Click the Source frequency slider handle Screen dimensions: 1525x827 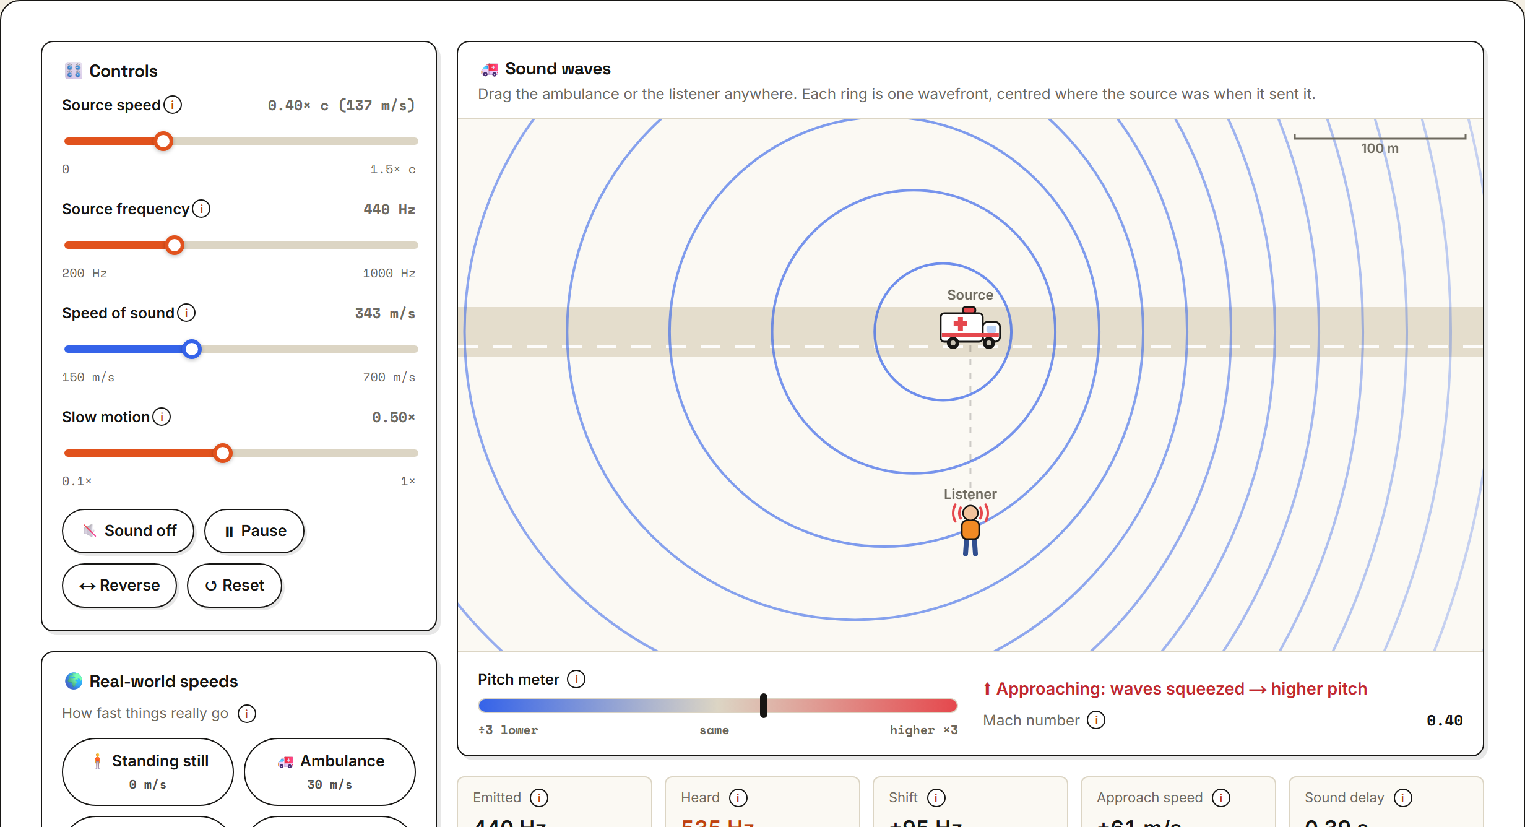click(175, 245)
